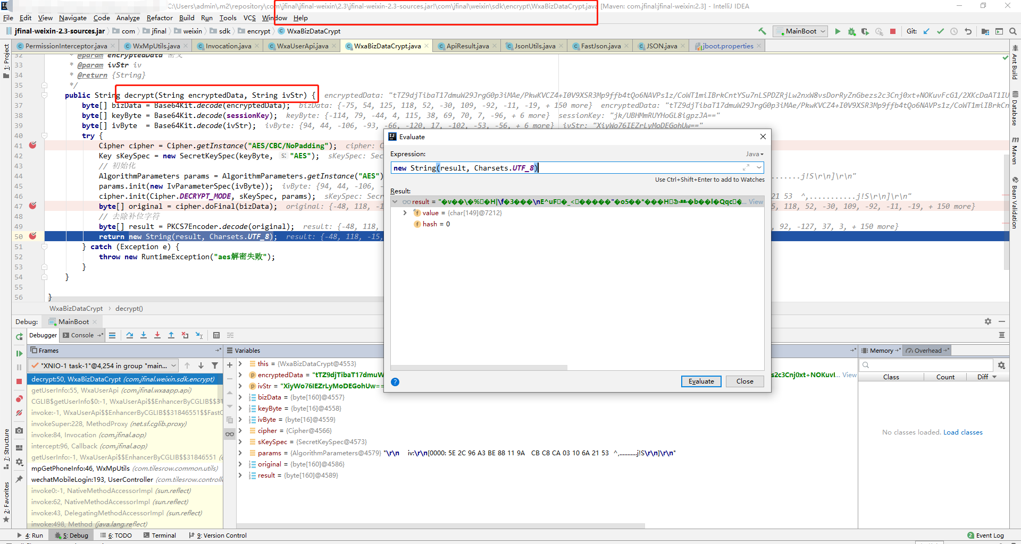Click the Git Commit checkmark icon
1021x544 pixels.
tap(940, 31)
